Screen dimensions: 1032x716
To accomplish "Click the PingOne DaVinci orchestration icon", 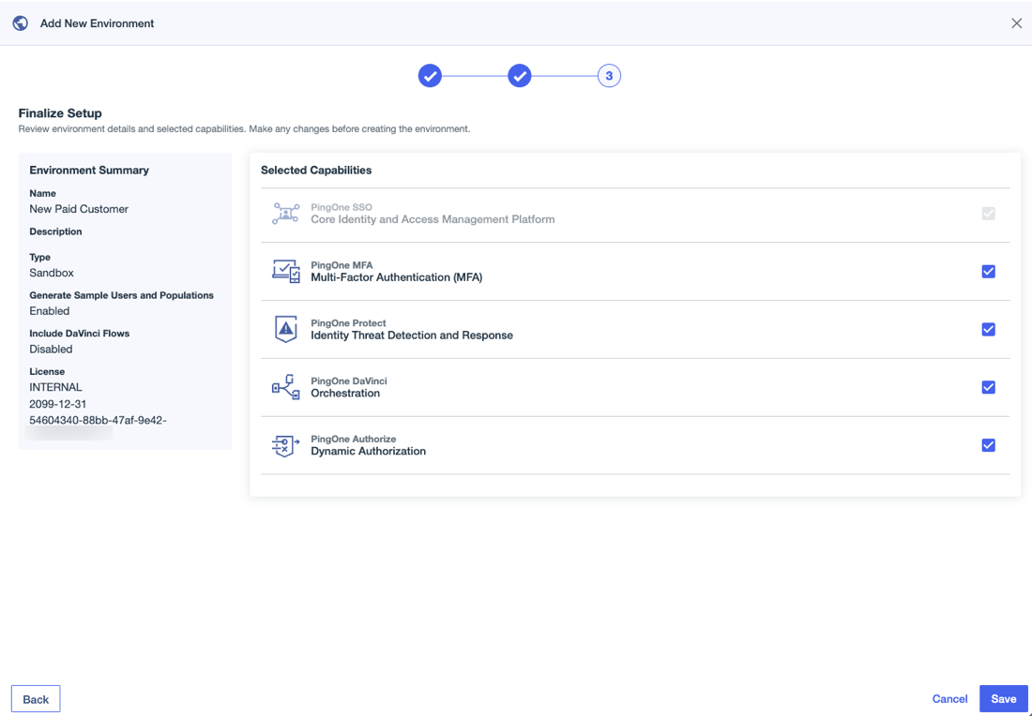I will click(x=285, y=387).
